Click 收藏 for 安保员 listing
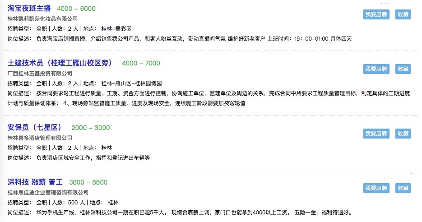Image resolution: width=422 pixels, height=222 pixels. coord(403,134)
